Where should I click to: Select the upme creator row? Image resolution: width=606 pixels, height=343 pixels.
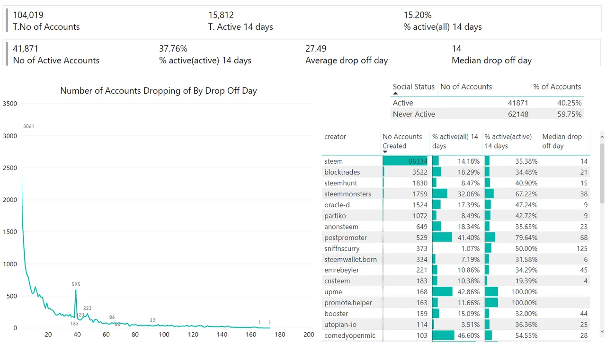456,292
